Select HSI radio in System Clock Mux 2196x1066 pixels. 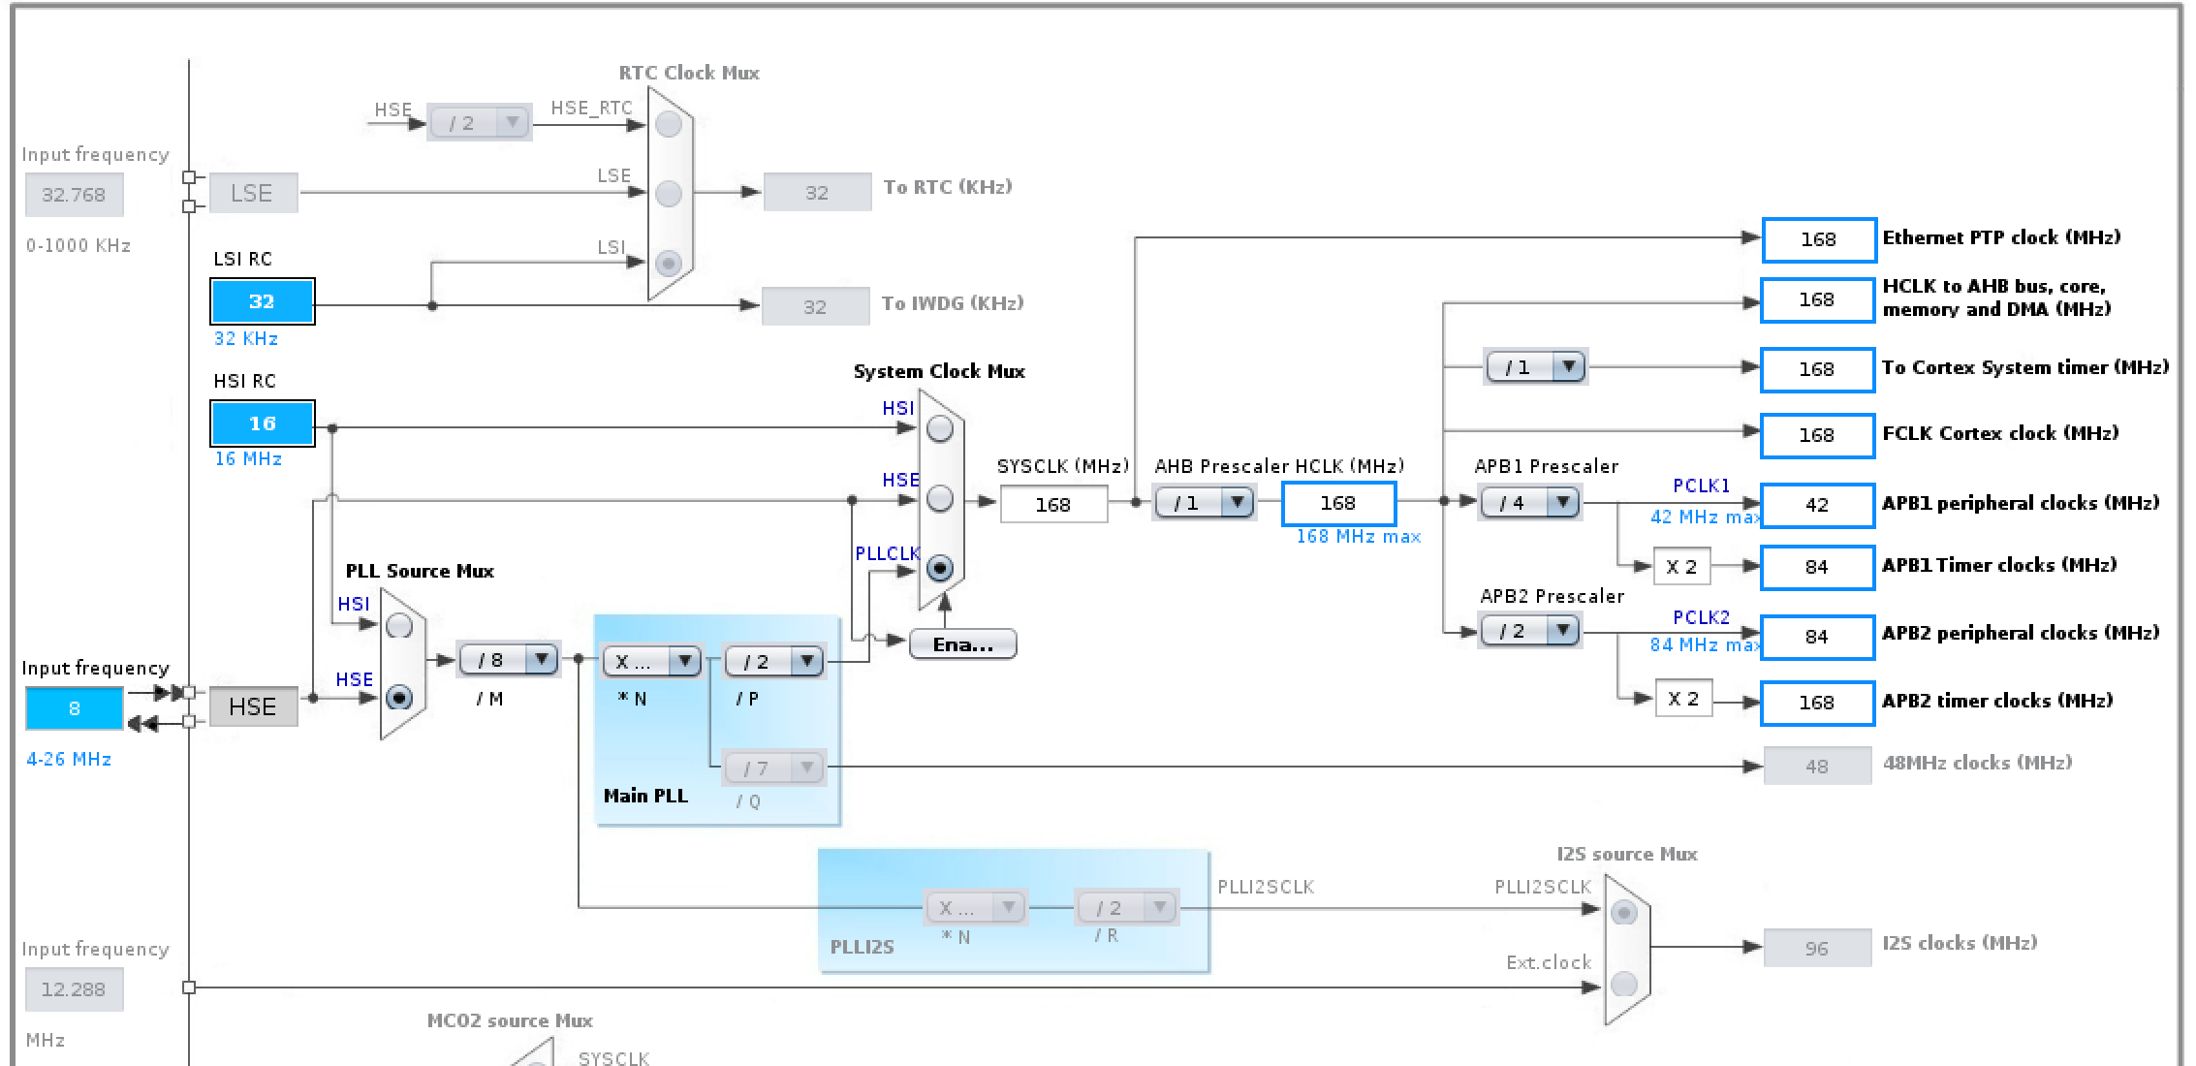(939, 429)
